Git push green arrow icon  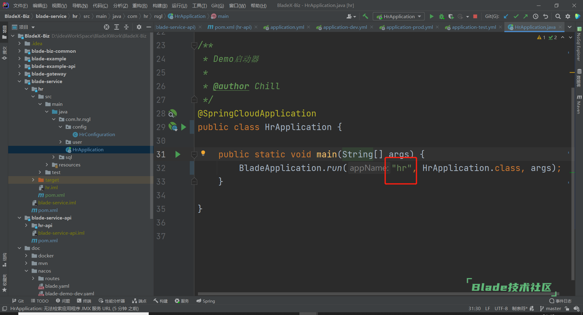[526, 16]
